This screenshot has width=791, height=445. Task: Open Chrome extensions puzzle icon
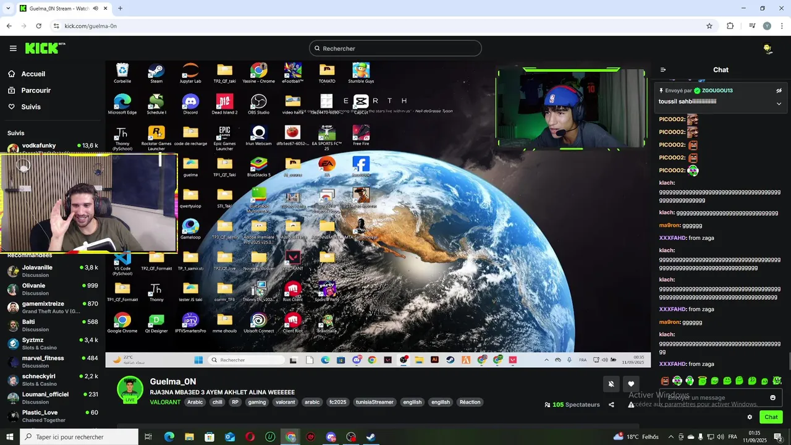pyautogui.click(x=730, y=26)
